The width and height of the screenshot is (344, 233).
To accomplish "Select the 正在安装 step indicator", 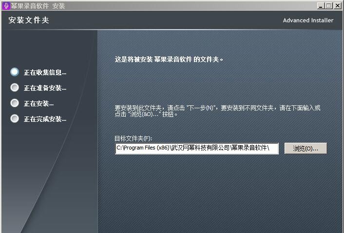I will click(15, 103).
